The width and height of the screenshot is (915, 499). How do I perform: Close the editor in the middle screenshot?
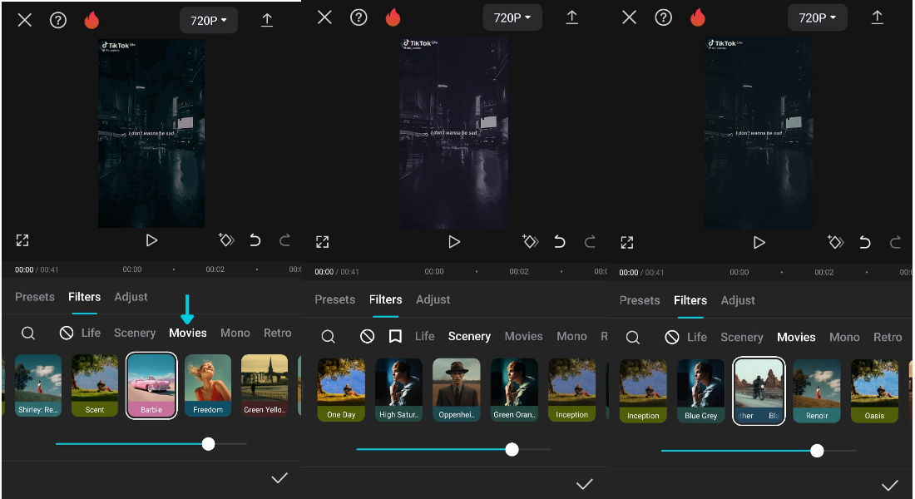click(x=324, y=17)
